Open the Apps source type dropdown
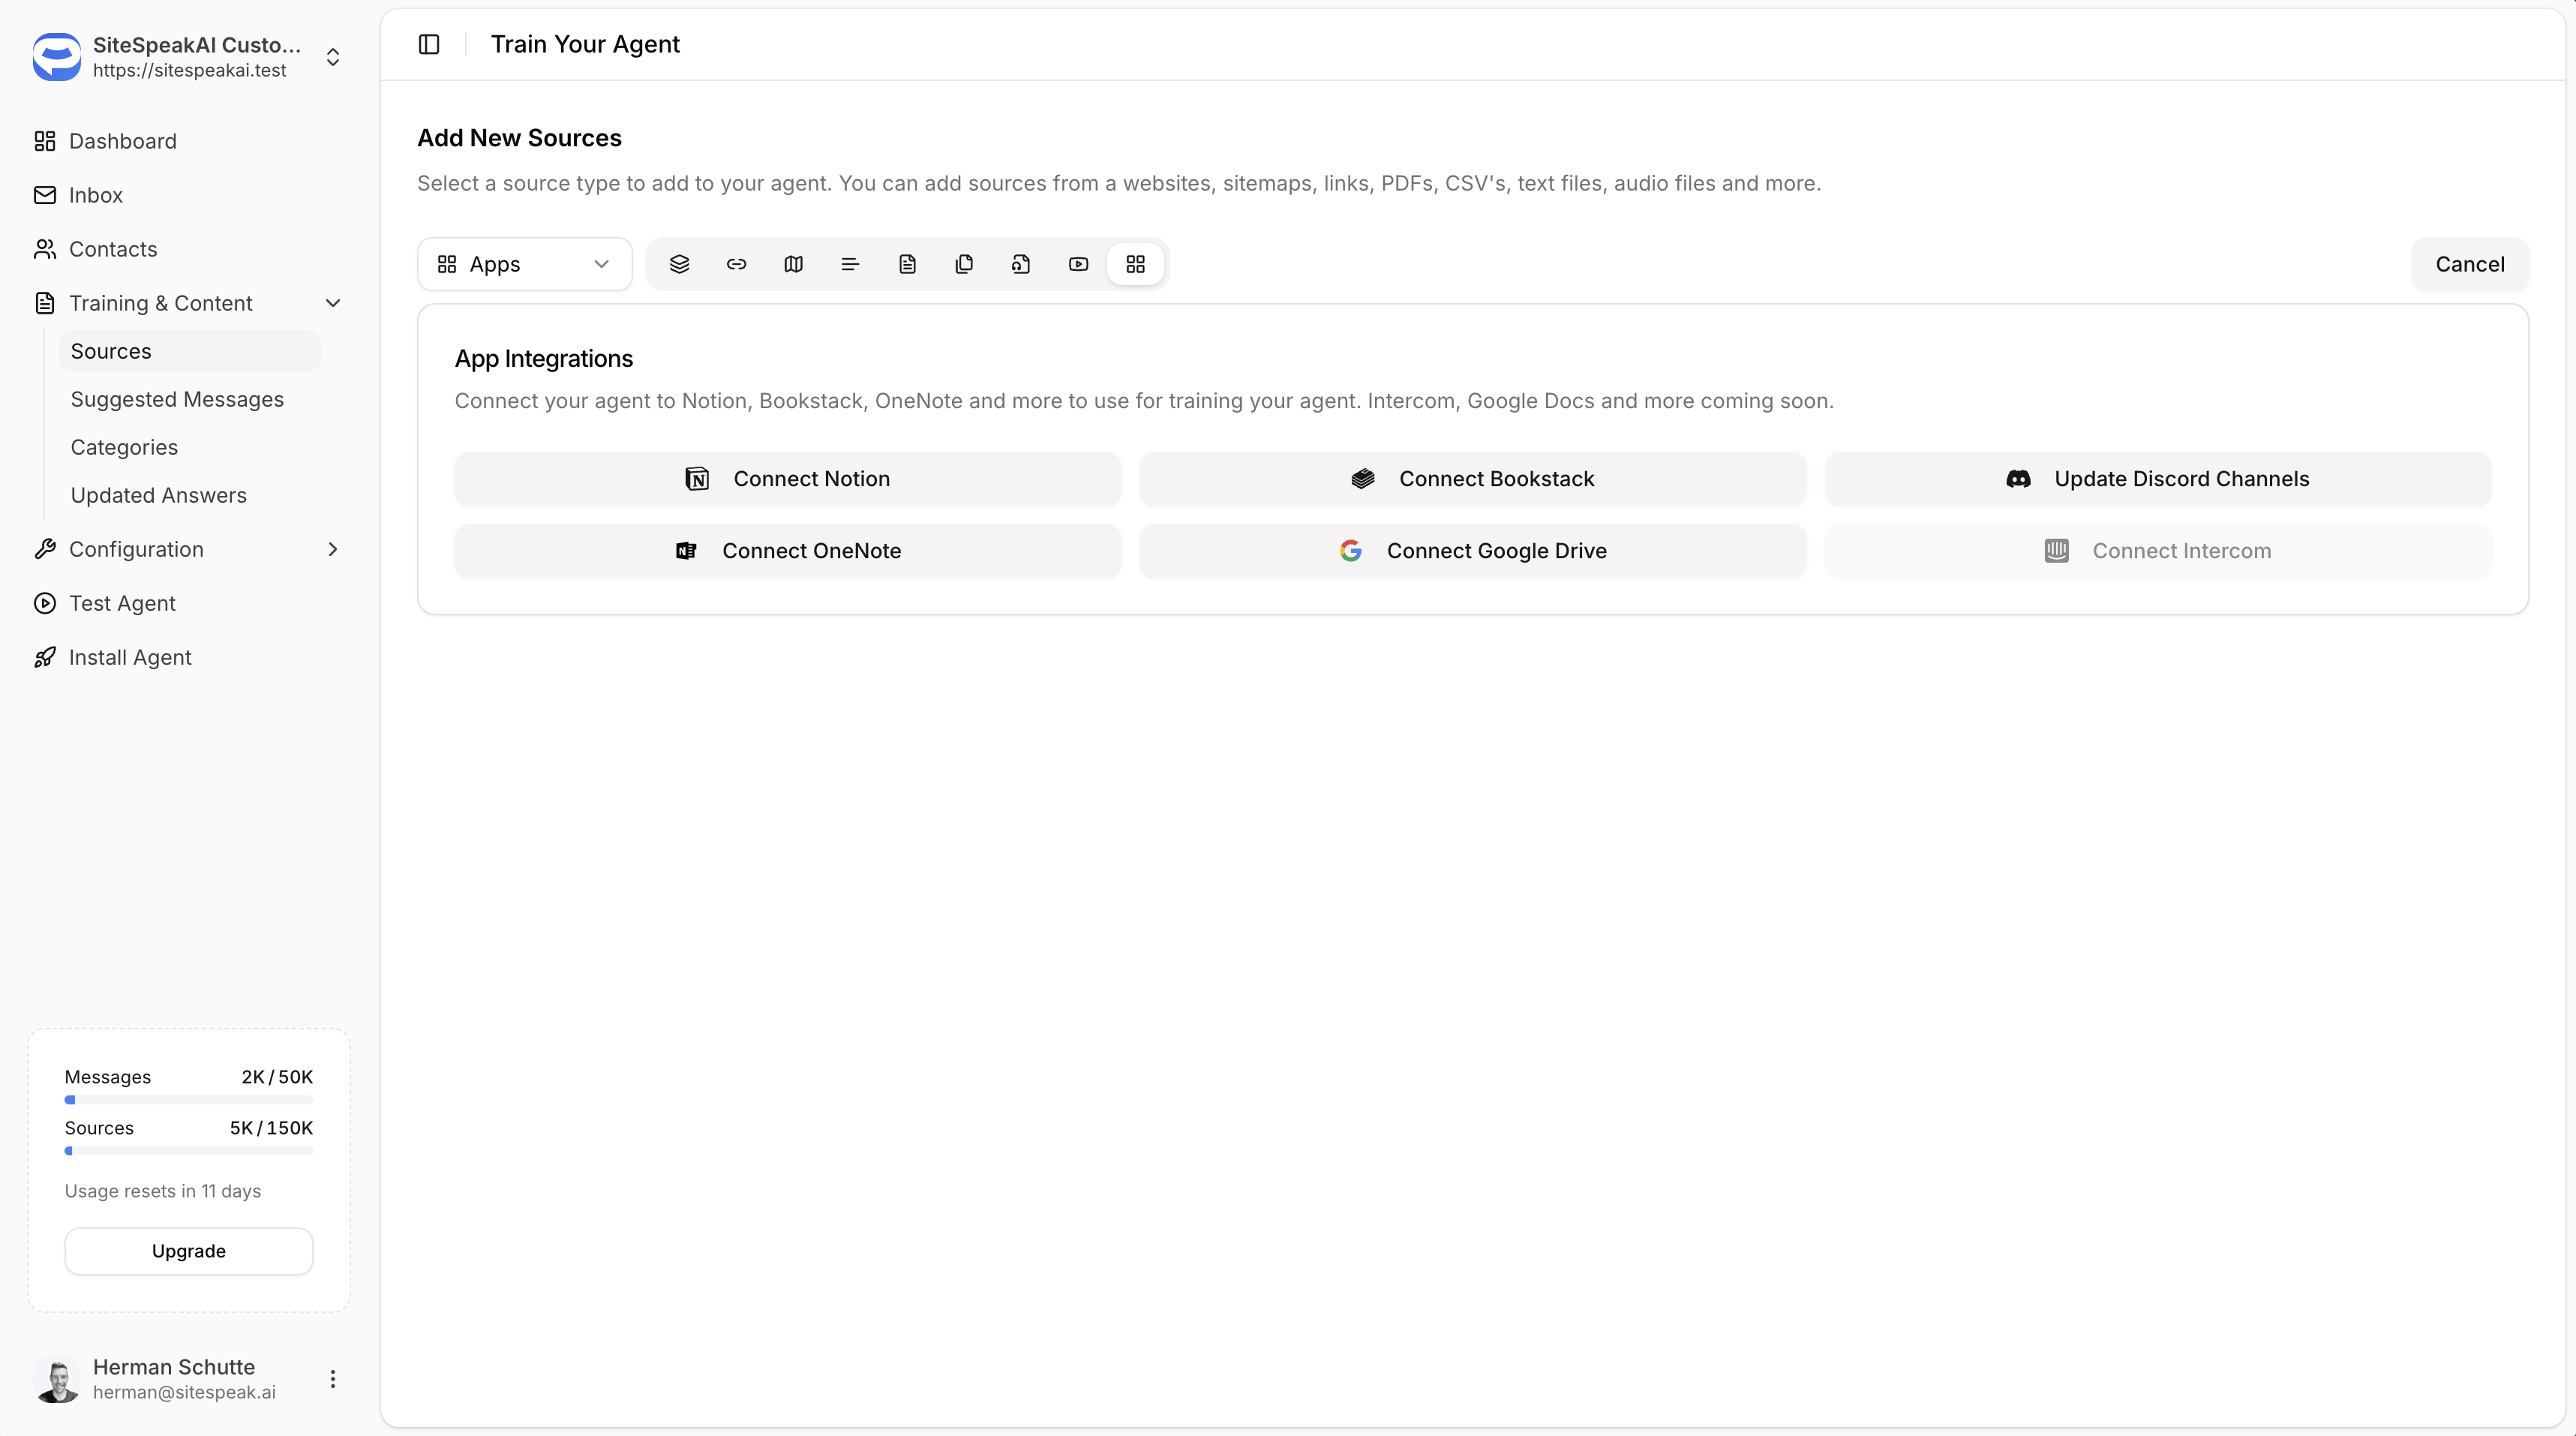Screen dimensions: 2576x1436 point(524,264)
